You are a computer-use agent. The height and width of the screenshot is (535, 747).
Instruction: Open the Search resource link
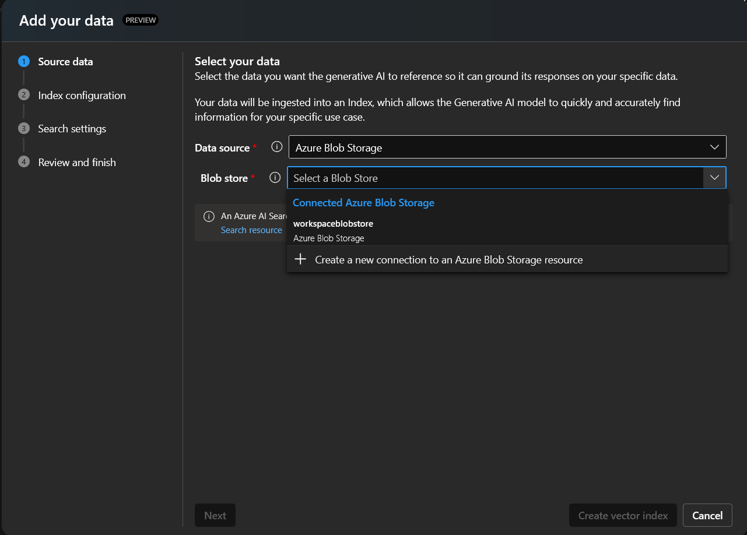click(251, 230)
